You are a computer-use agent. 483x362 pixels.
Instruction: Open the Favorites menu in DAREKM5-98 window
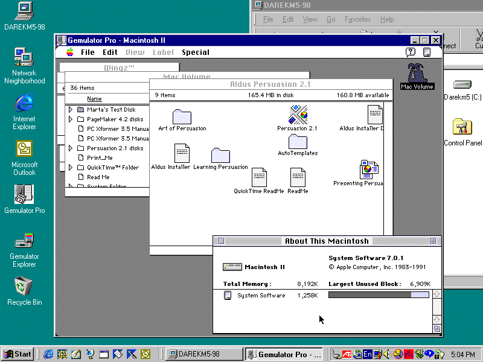coord(357,19)
